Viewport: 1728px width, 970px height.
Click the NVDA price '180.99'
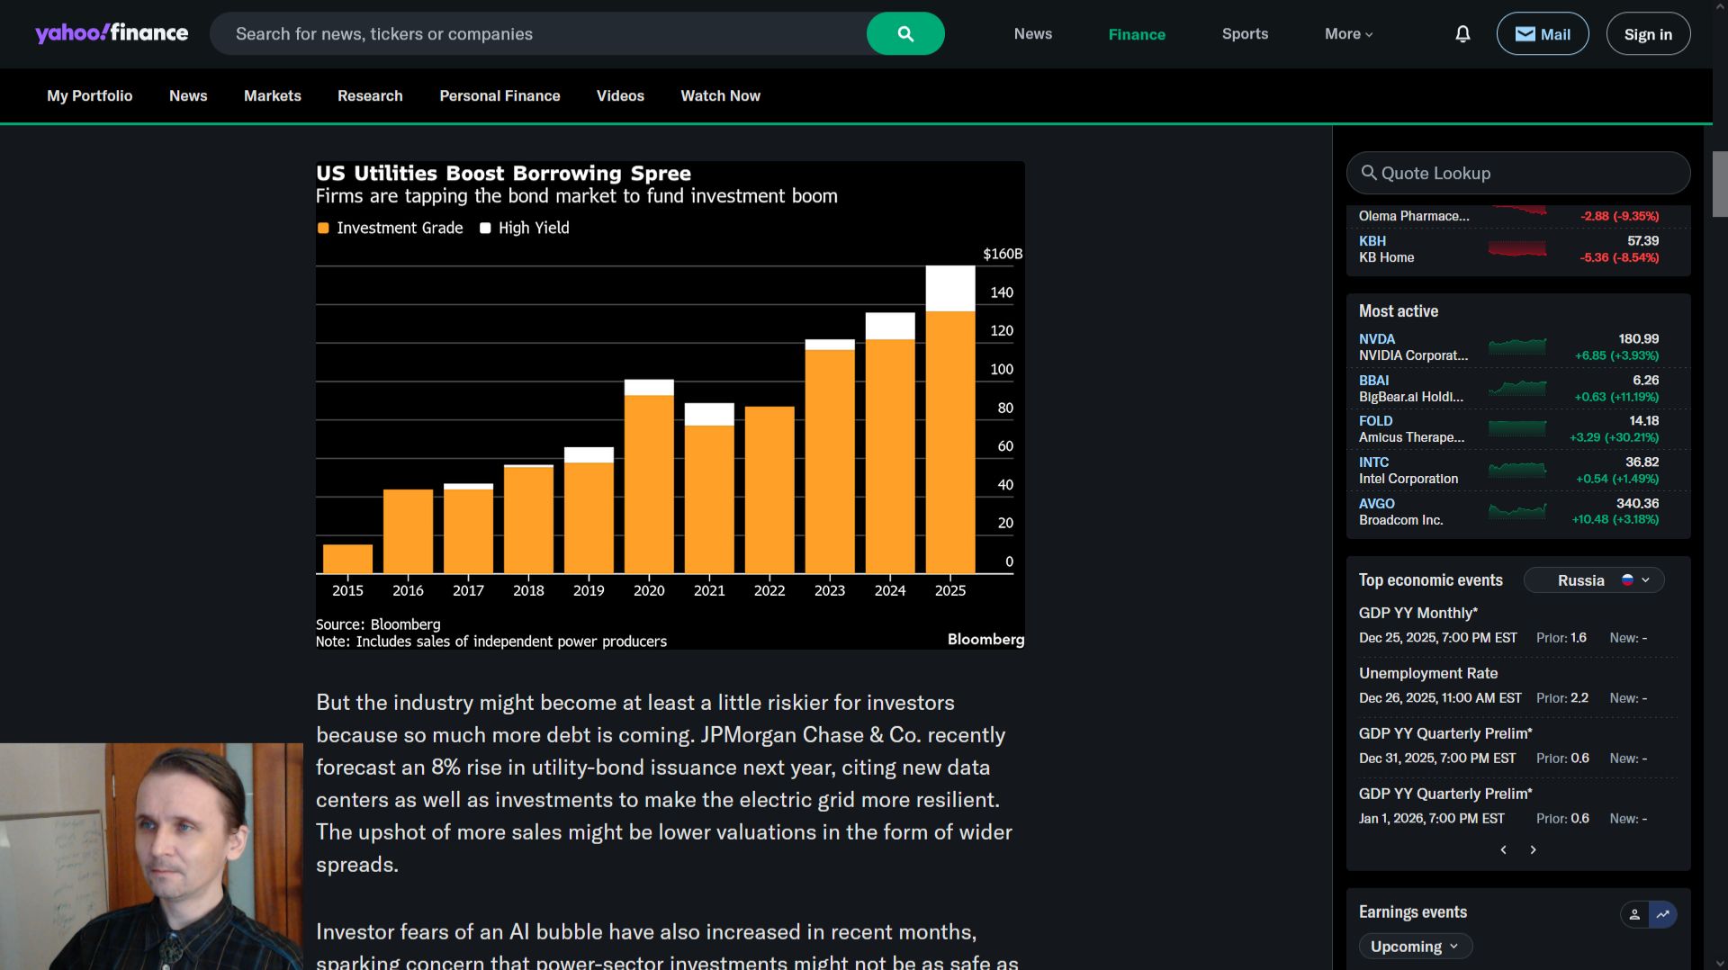[x=1638, y=339]
